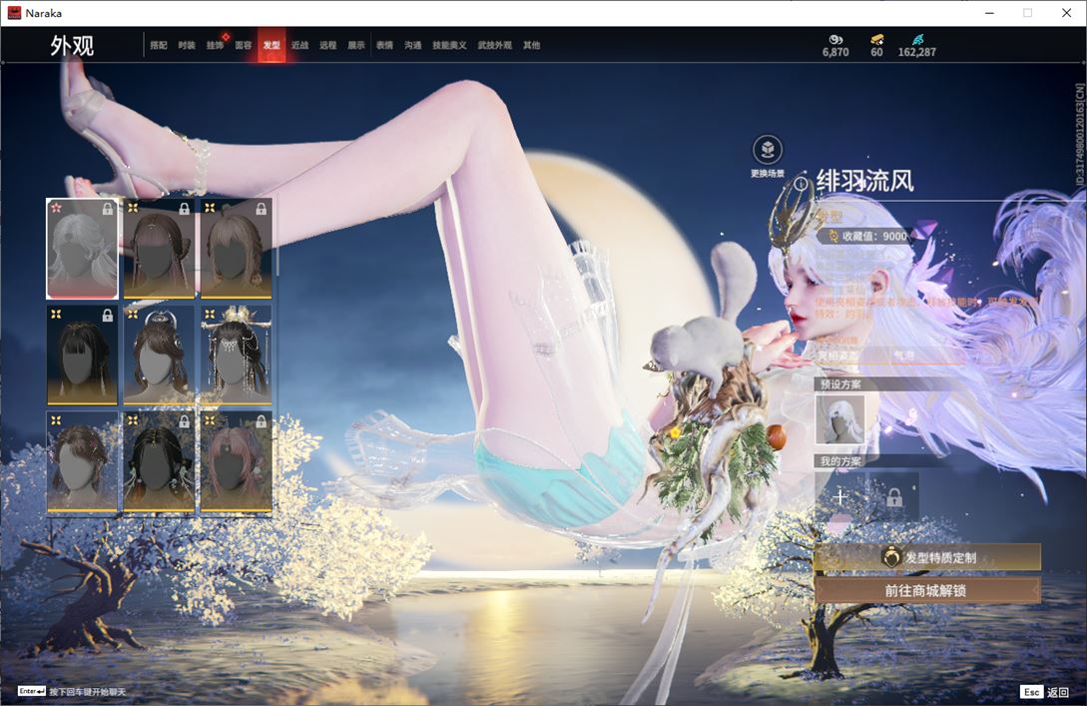Viewport: 1087px width, 706px height.
Task: Select the highlighted 发型 tab
Action: (x=272, y=45)
